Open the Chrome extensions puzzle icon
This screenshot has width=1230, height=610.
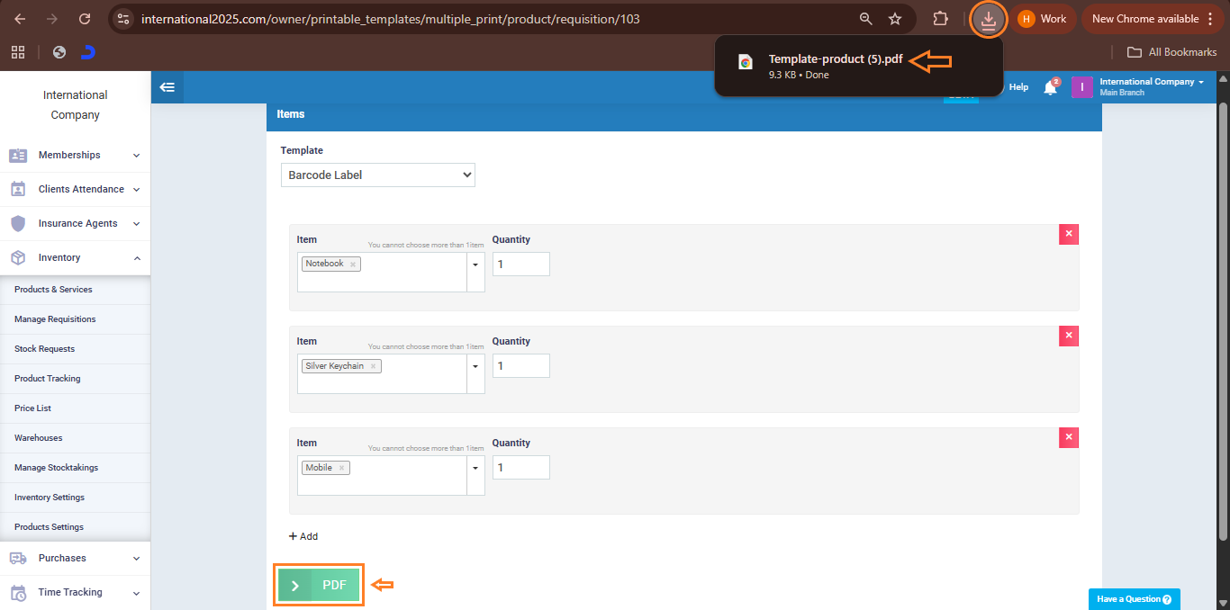940,19
